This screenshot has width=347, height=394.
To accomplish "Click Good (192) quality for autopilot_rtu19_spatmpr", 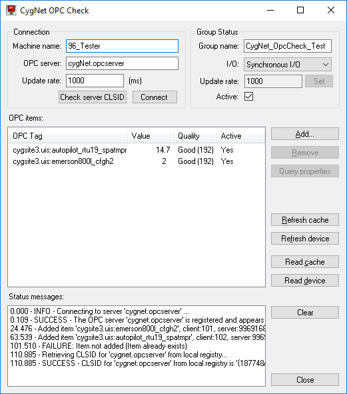I will (196, 150).
